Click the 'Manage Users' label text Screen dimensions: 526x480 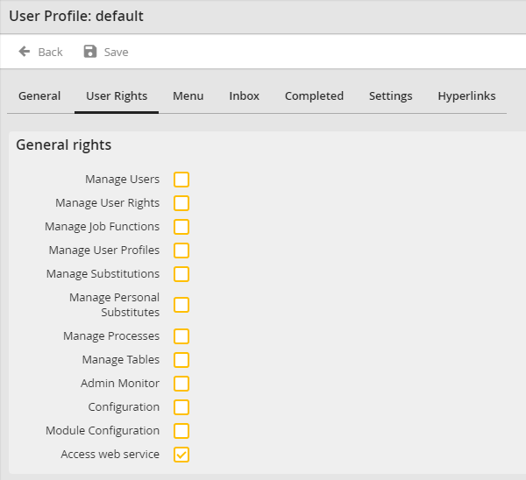pos(122,180)
